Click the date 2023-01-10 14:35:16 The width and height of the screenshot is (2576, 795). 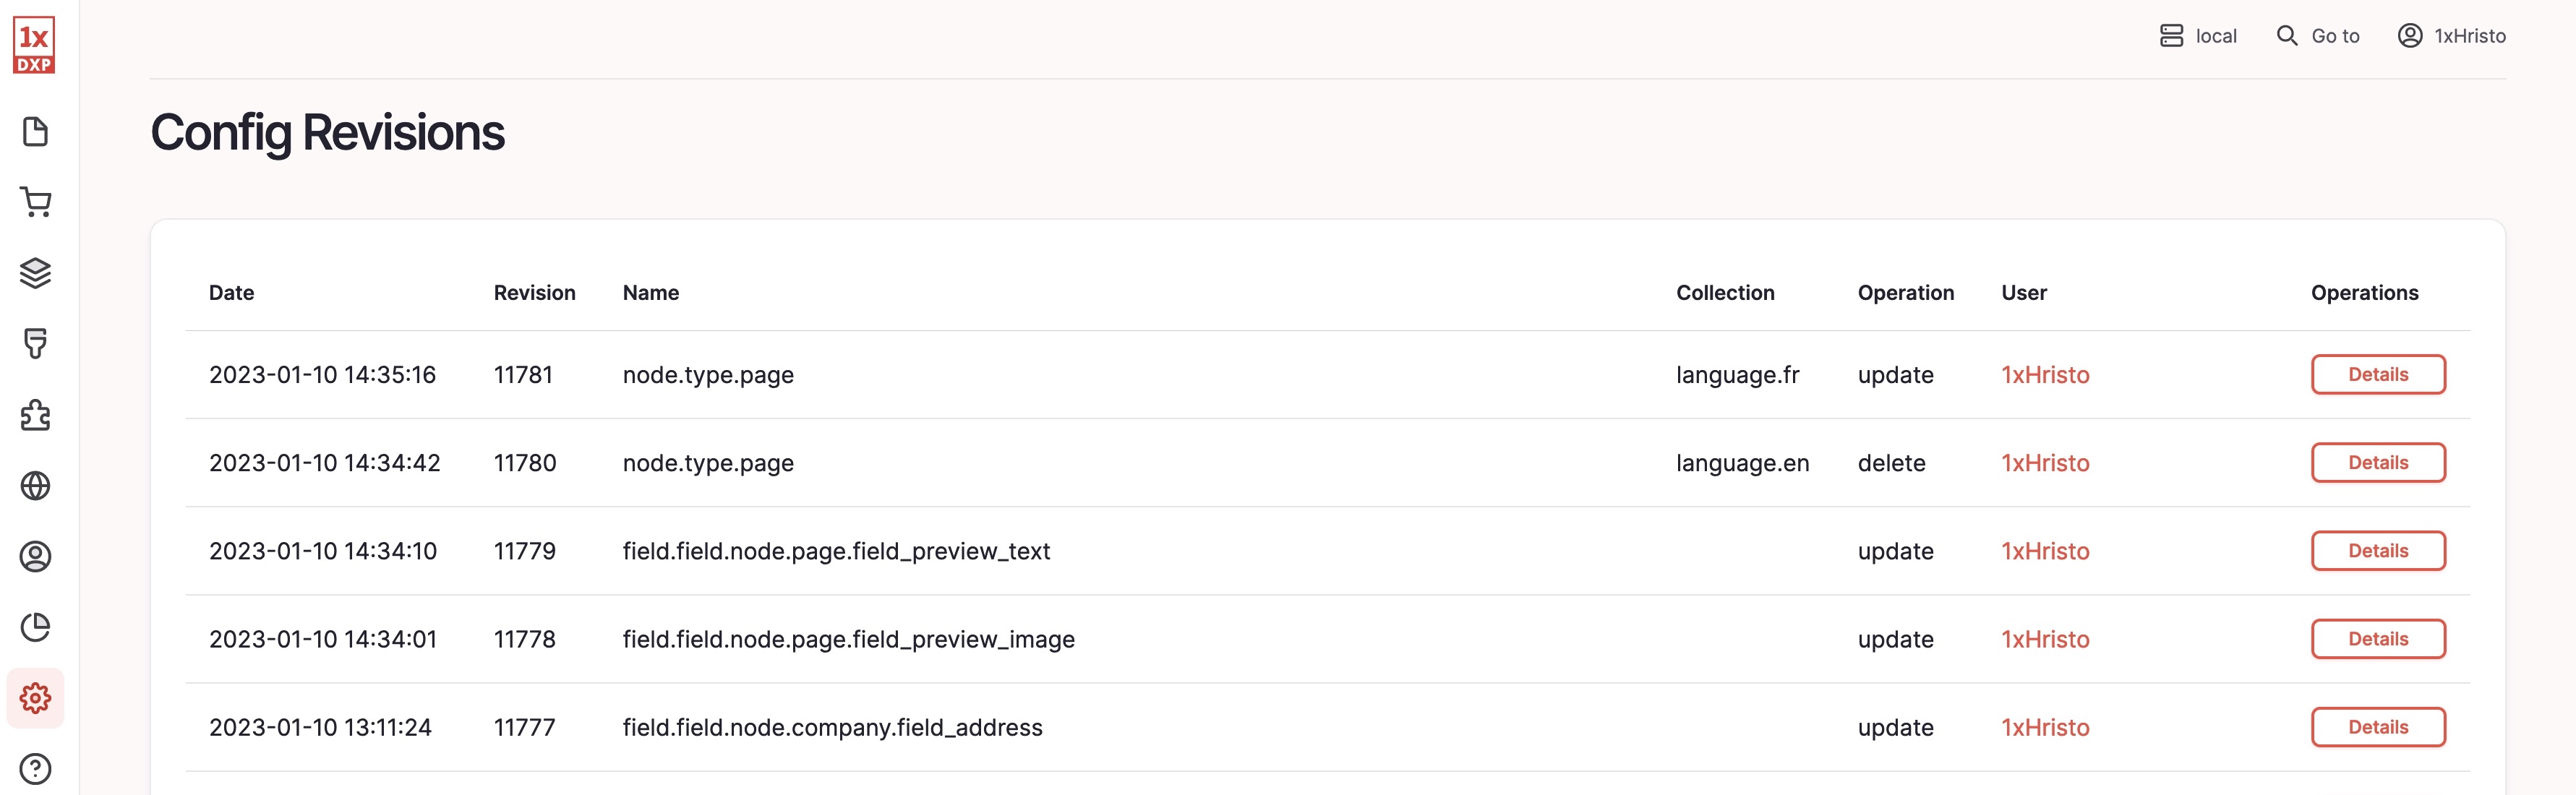click(322, 375)
